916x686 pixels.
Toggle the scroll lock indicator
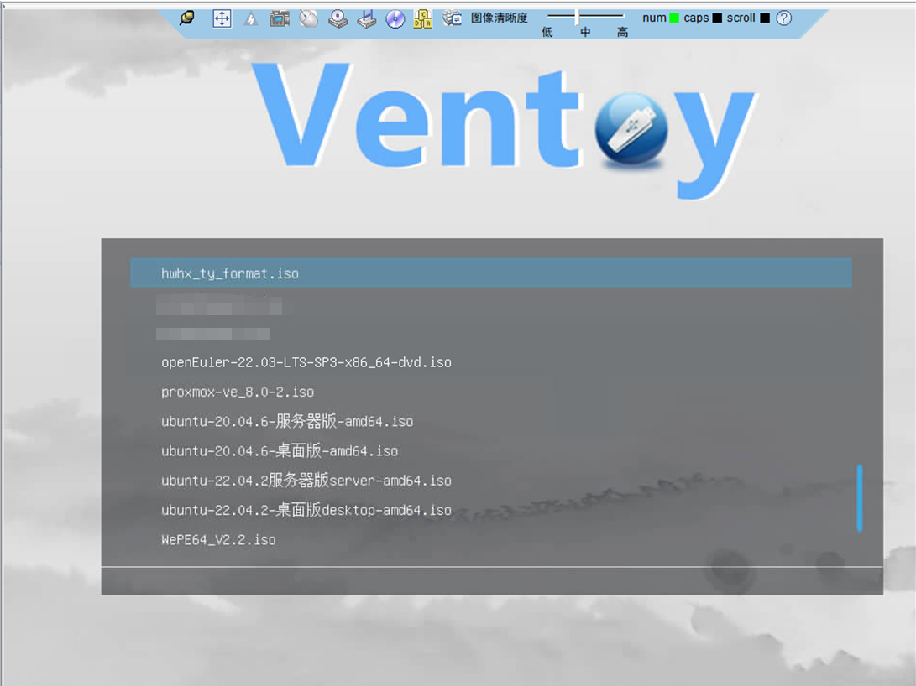pos(764,18)
